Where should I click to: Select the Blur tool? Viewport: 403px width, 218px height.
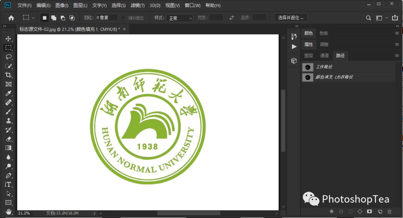(8, 157)
